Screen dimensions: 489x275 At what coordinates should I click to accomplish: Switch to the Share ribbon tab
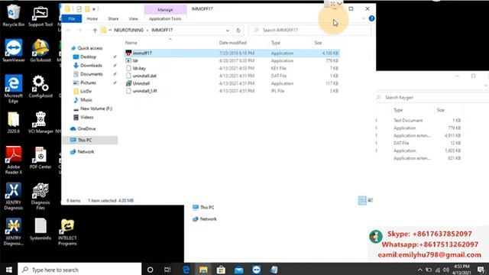click(x=113, y=18)
